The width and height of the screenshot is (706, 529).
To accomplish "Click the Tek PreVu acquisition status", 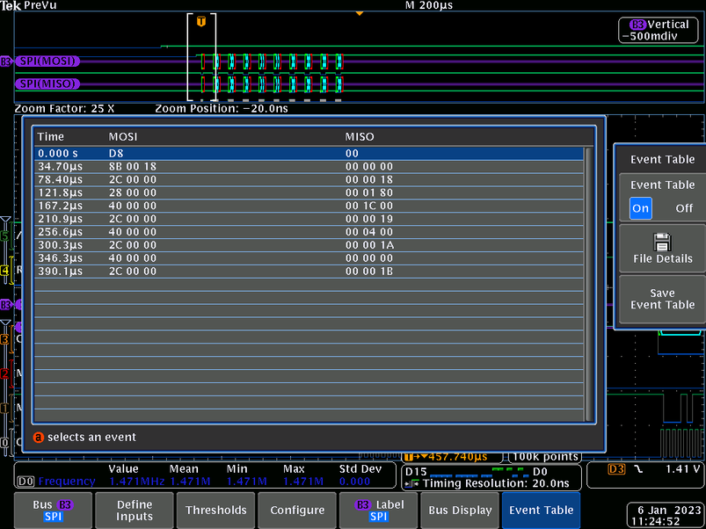I will [x=28, y=6].
